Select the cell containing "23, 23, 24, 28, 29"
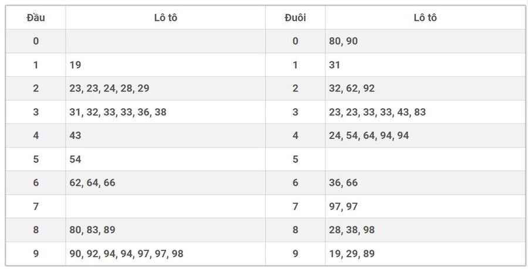This screenshot has height=269, width=528. [x=109, y=88]
